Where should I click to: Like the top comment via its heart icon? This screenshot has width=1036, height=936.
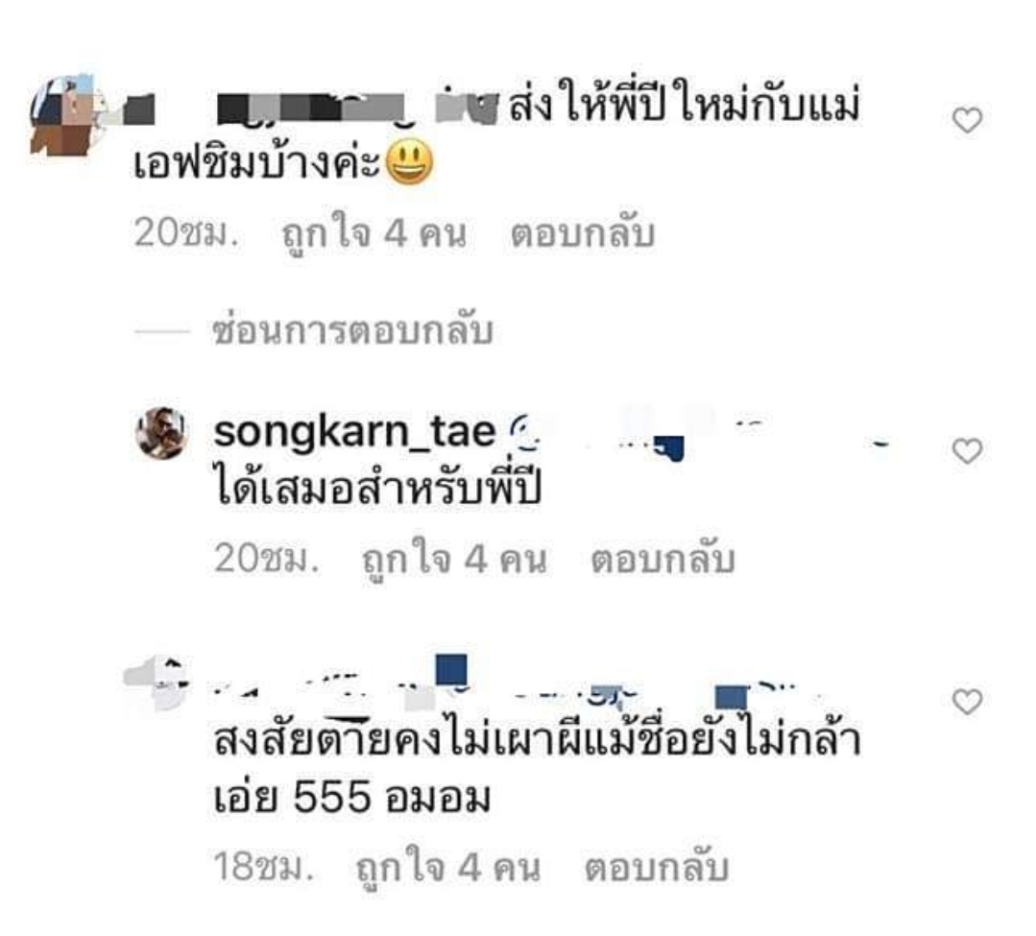pos(967,120)
